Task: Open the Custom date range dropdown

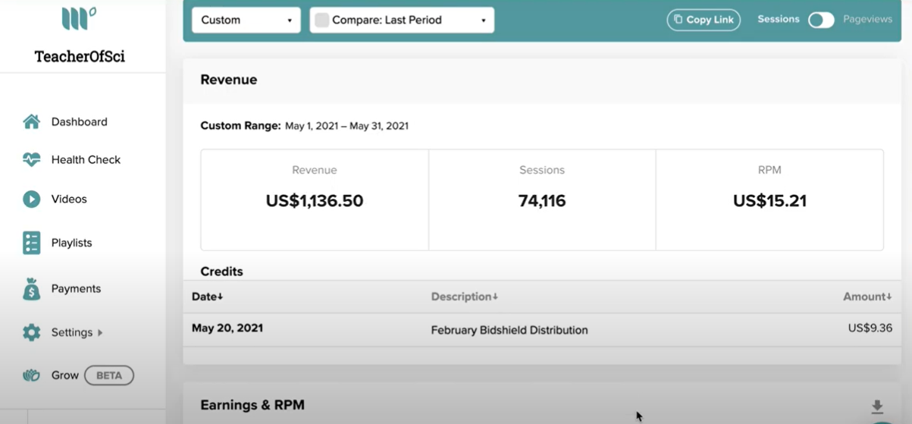Action: point(246,20)
